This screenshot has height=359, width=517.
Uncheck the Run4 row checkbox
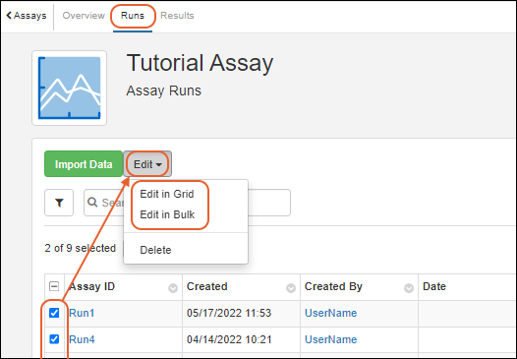pyautogui.click(x=54, y=339)
